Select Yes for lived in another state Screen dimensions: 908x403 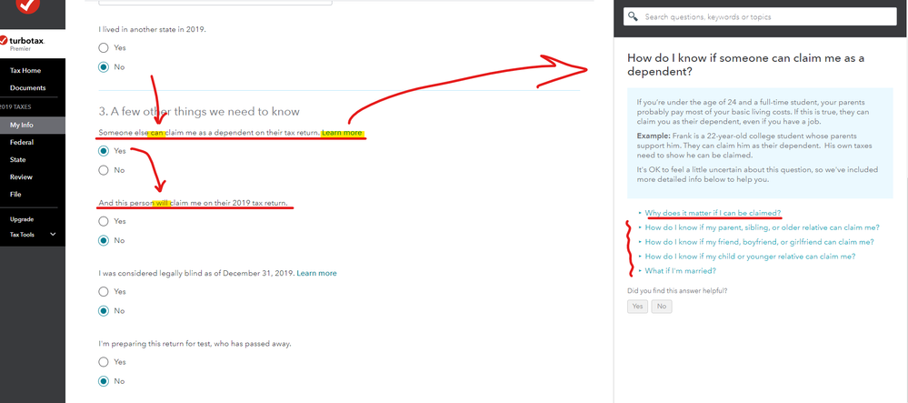pos(104,47)
